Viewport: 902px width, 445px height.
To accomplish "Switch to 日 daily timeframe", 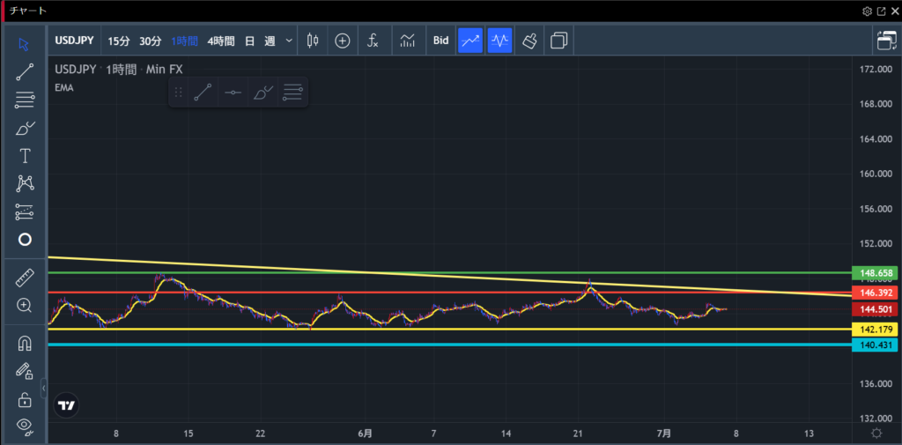I will (x=249, y=41).
